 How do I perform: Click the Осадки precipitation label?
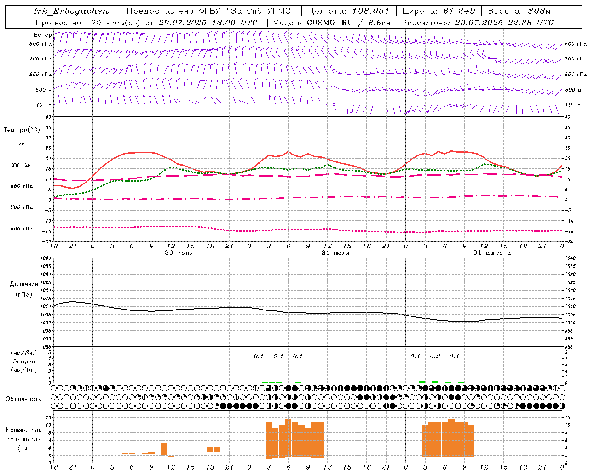(x=24, y=362)
